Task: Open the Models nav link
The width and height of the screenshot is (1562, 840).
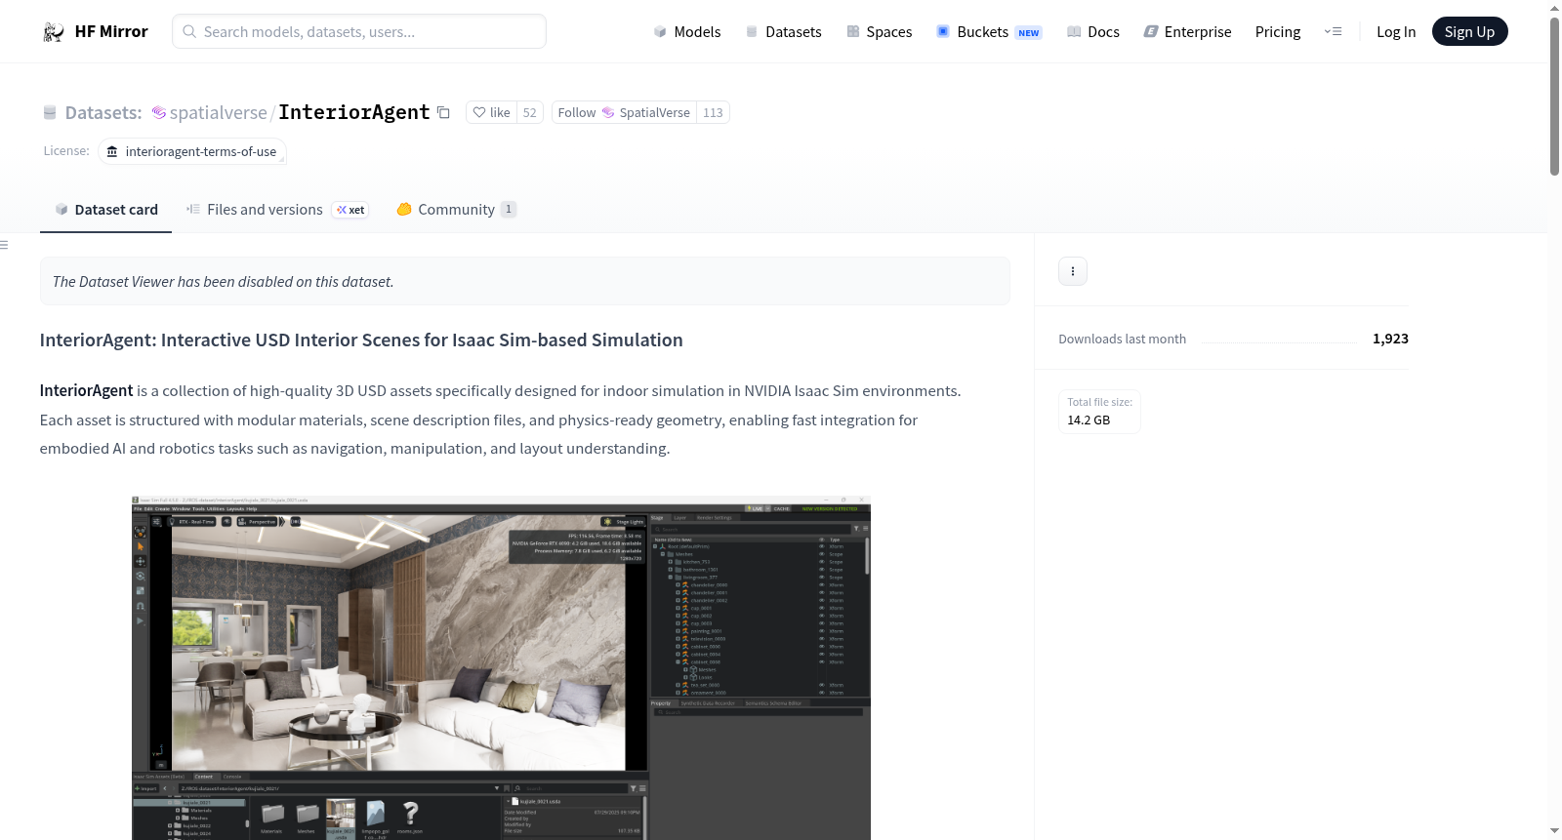Action: click(687, 32)
